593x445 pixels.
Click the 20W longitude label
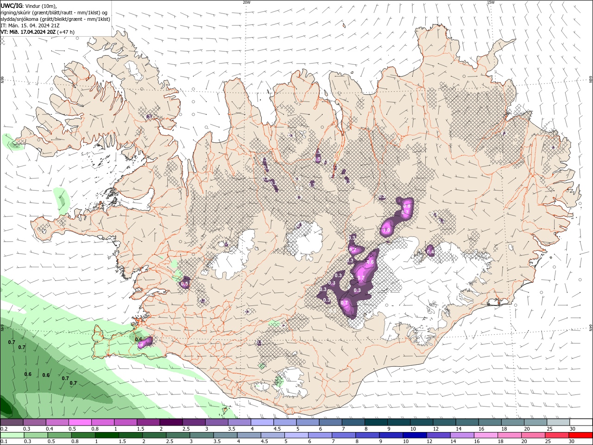pyautogui.click(x=246, y=2)
